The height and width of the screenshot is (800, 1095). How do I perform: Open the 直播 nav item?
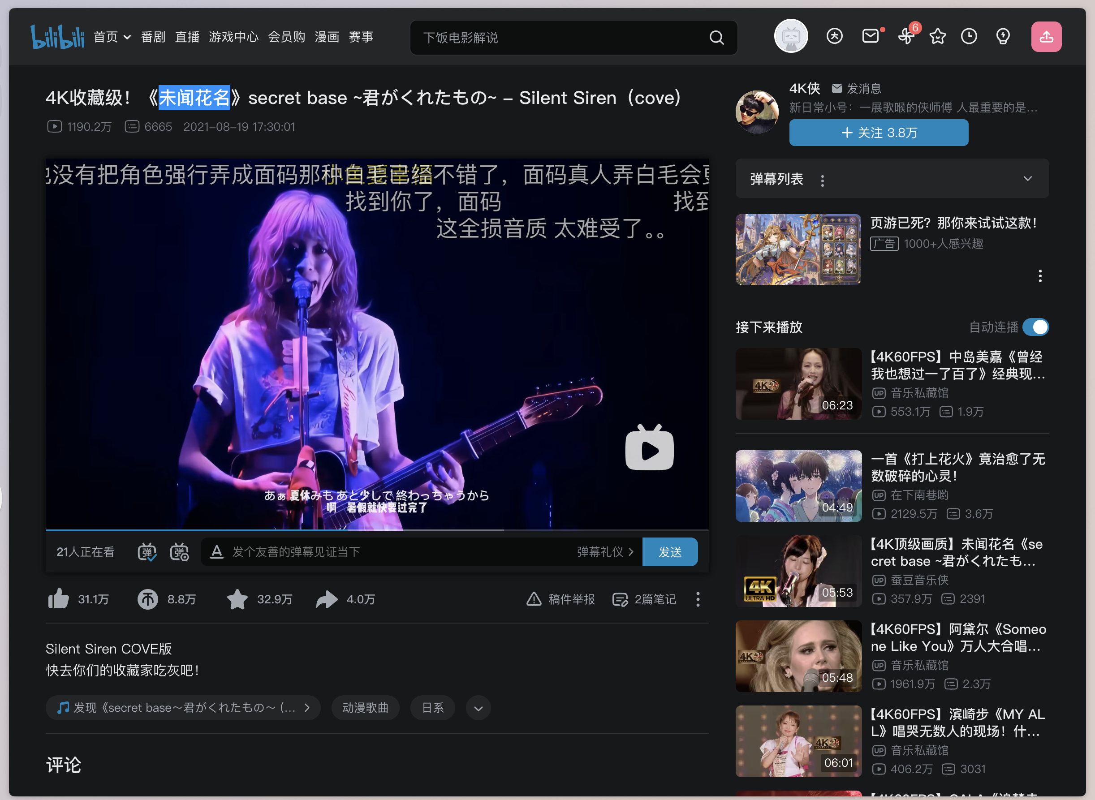pyautogui.click(x=187, y=37)
